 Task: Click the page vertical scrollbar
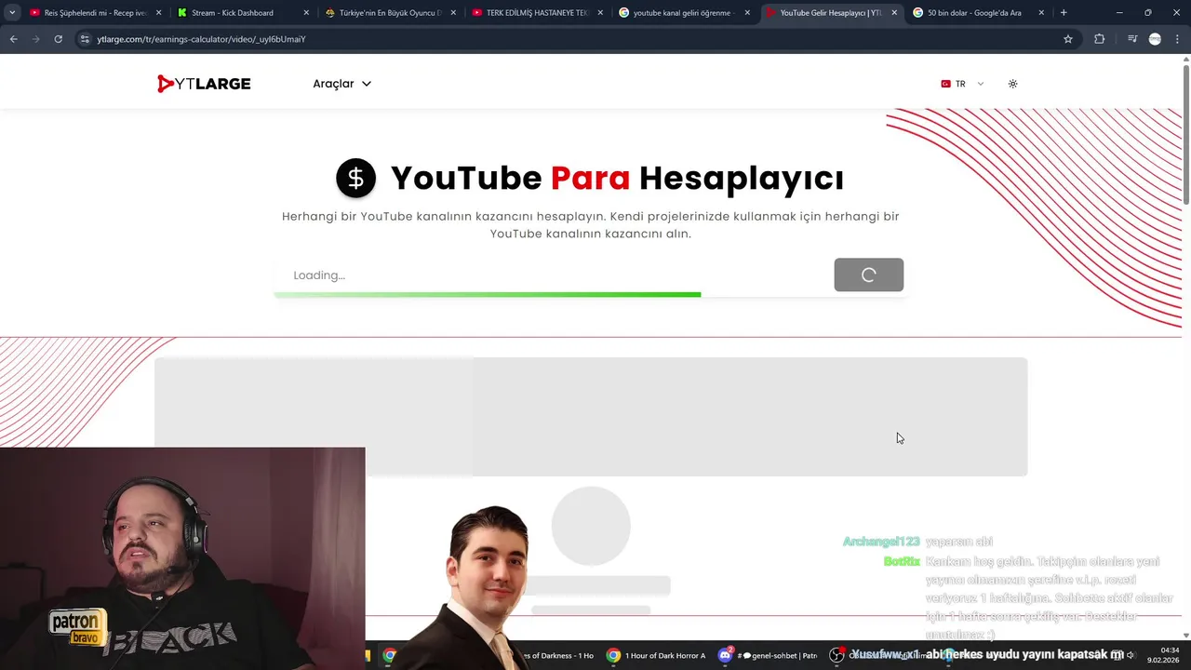pos(1185,135)
